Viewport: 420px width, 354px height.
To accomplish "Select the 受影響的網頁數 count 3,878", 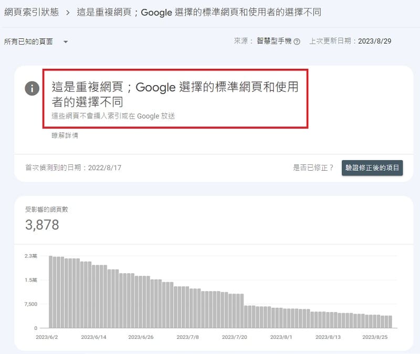I will [x=42, y=225].
